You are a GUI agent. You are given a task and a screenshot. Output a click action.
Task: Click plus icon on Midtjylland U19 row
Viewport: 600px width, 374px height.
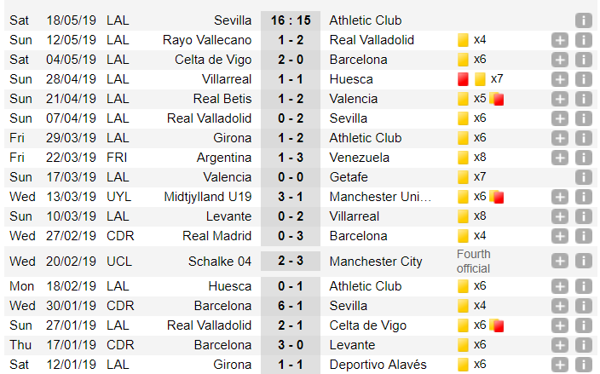(x=559, y=197)
